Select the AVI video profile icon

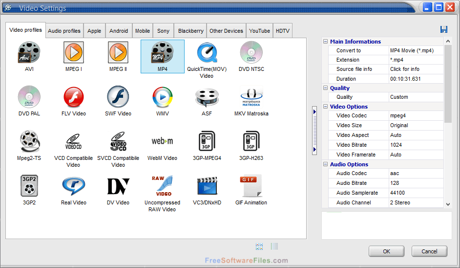pyautogui.click(x=29, y=52)
